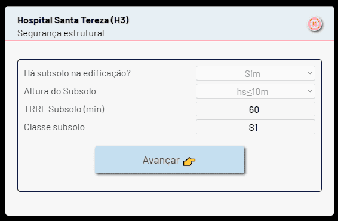The width and height of the screenshot is (338, 221).
Task: Click the 'Altura do Subsolo' label
Action: click(60, 91)
